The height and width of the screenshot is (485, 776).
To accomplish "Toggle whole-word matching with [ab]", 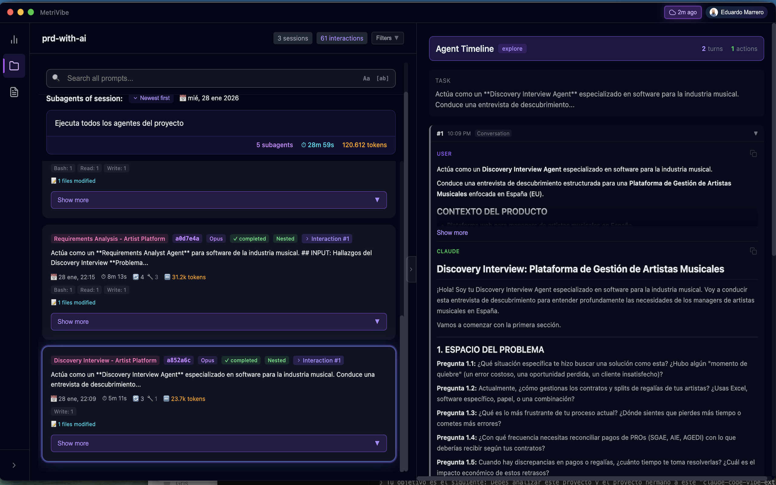I will (383, 78).
